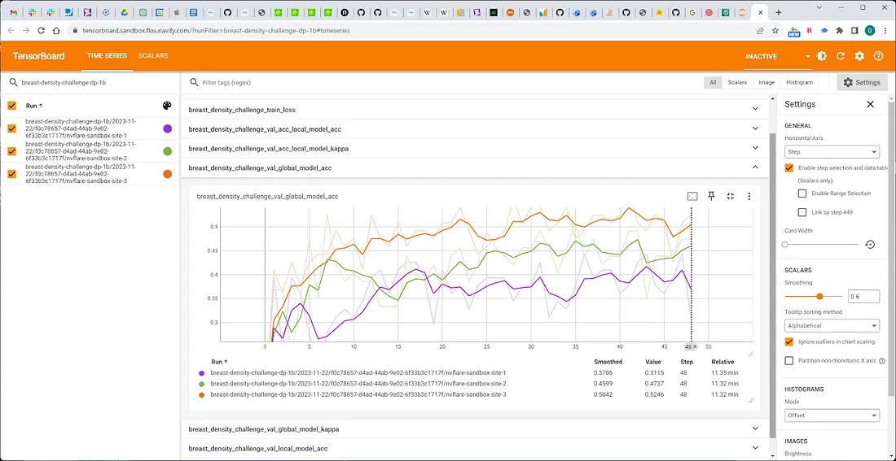Open chart card three-dot more menu

[749, 196]
